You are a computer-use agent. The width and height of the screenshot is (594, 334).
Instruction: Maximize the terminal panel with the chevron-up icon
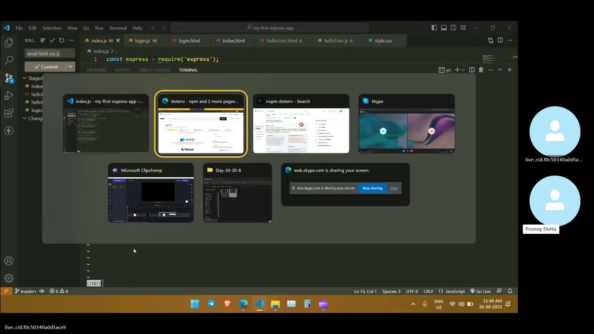500,70
